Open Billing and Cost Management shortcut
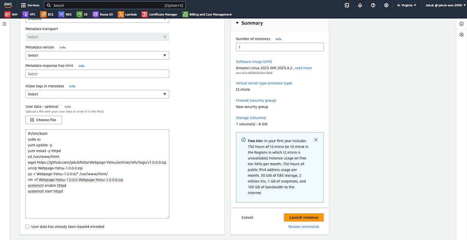 coord(207,14)
